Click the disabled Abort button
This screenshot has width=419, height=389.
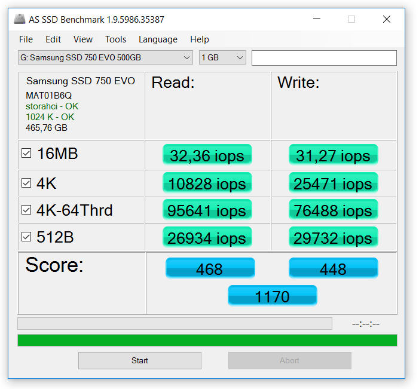[x=290, y=360]
